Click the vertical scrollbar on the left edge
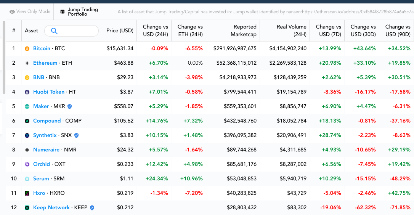The width and height of the screenshot is (414, 215). [4, 57]
